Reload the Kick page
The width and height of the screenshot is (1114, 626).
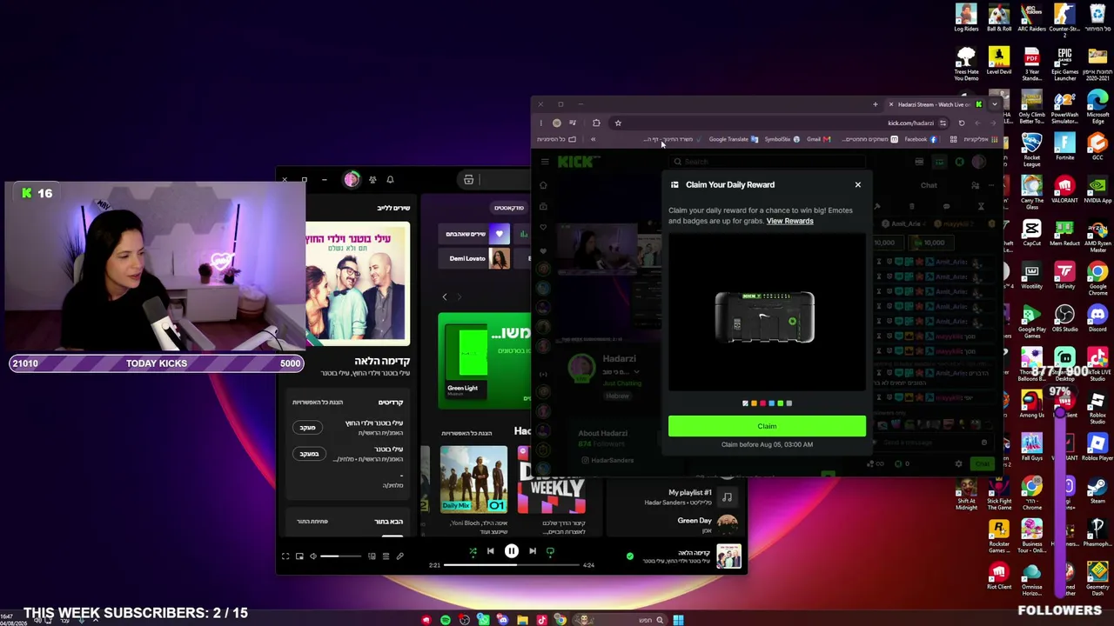(962, 123)
